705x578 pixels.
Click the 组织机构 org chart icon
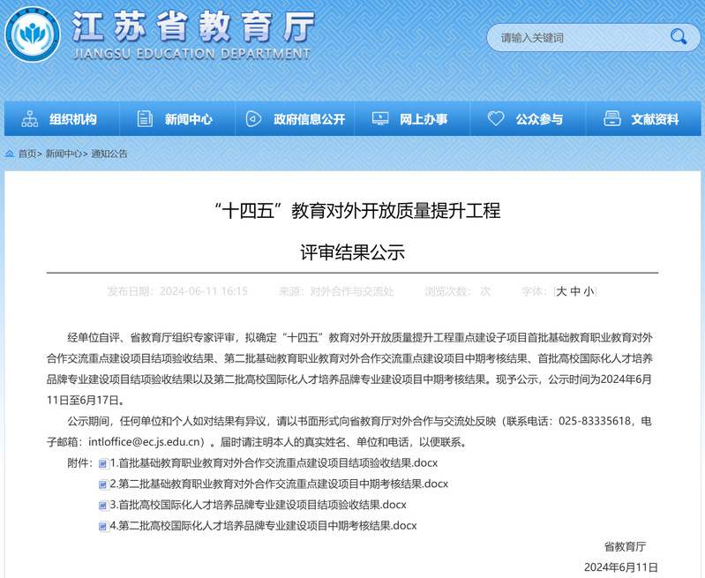[x=30, y=119]
